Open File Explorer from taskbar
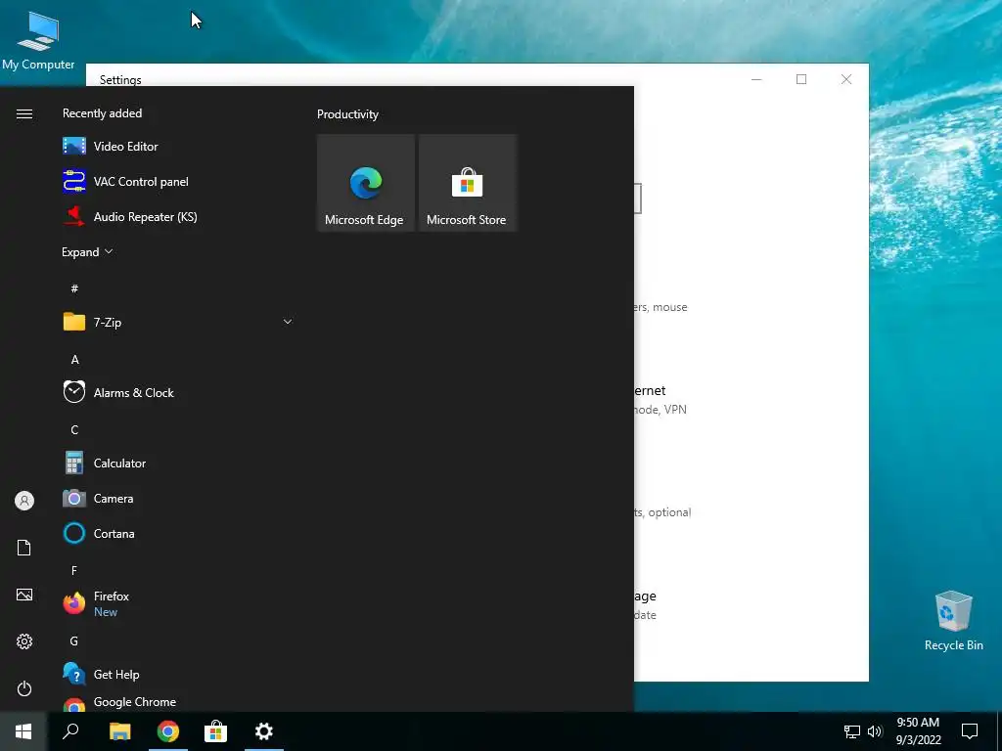 [119, 731]
